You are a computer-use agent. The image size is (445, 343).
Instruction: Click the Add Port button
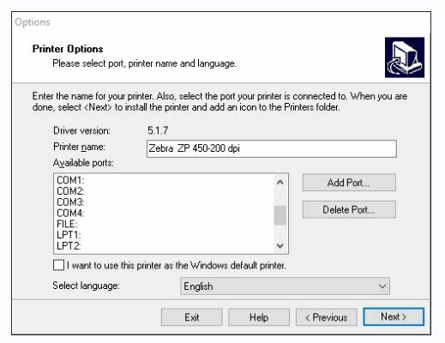pos(349,183)
